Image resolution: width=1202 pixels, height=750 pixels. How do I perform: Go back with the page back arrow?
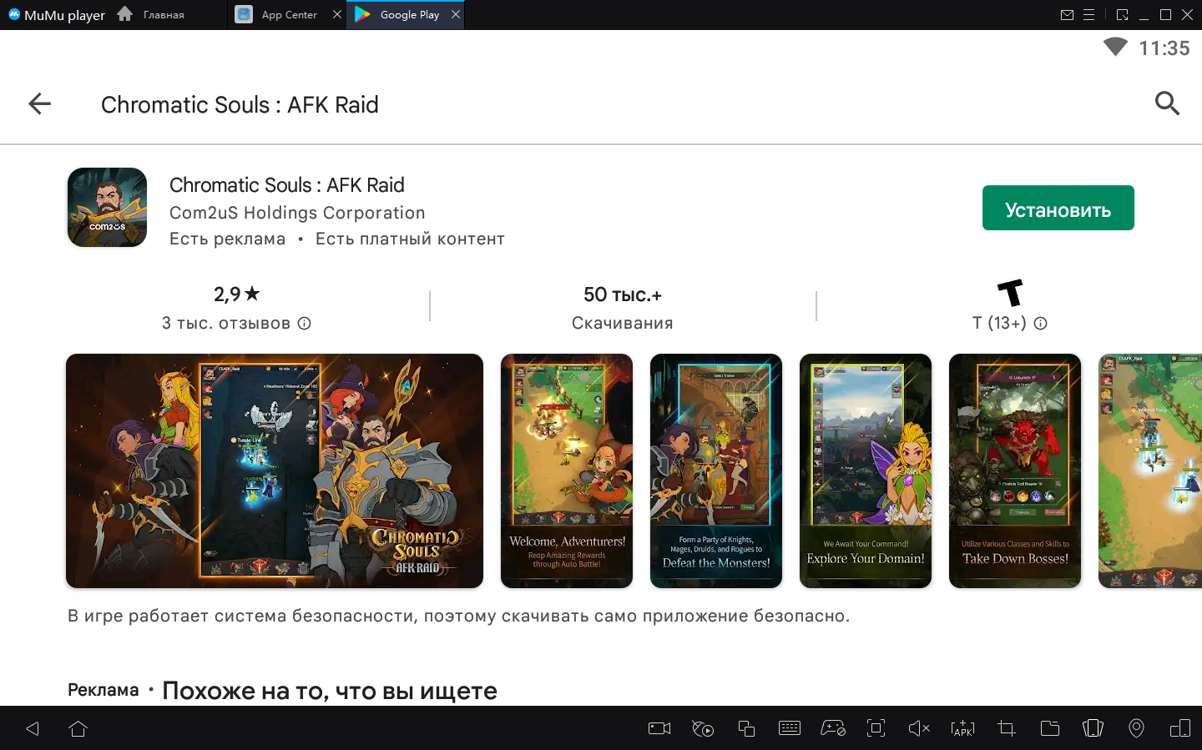point(39,103)
